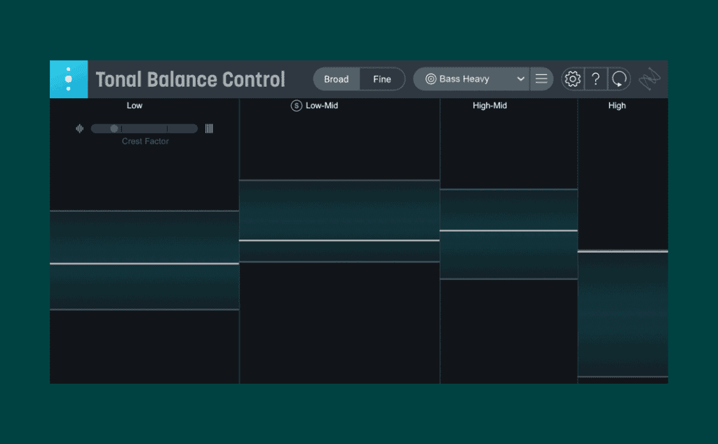Click the High band white level line
The image size is (718, 444).
(623, 251)
